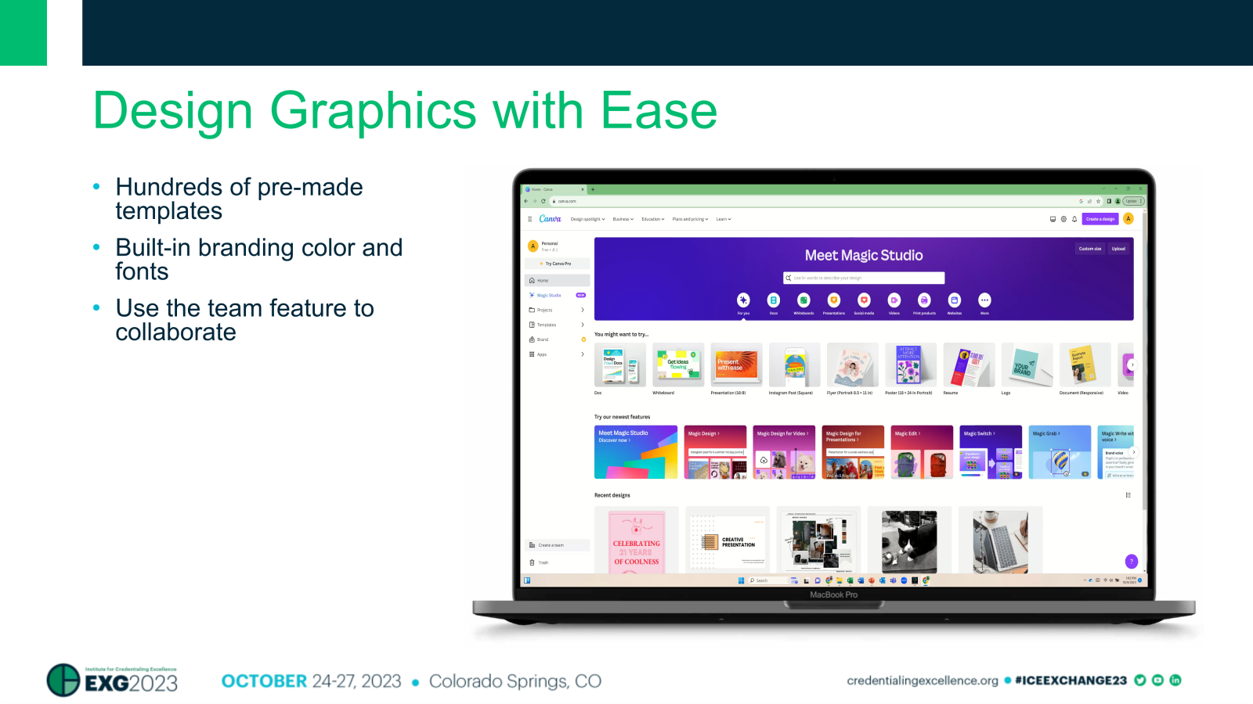Select the Websites icon
This screenshot has width=1253, height=704.
(953, 300)
